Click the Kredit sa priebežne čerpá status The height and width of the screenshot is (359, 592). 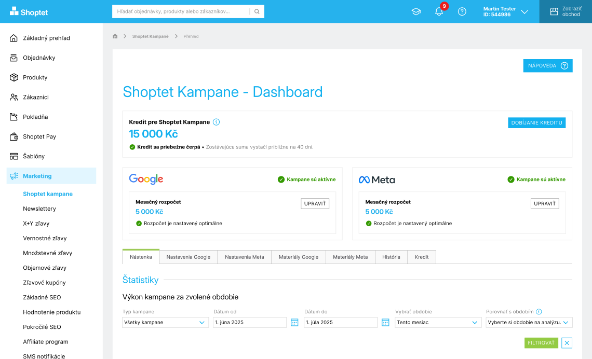point(165,147)
